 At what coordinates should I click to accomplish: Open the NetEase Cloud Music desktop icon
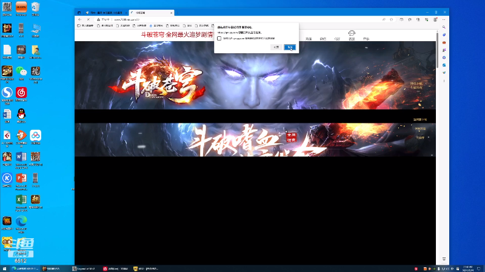21,94
